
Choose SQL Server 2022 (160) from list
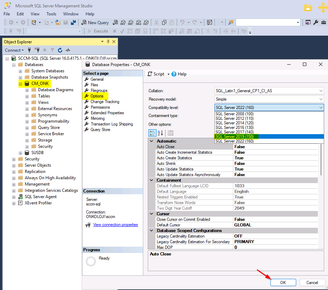click(269, 141)
